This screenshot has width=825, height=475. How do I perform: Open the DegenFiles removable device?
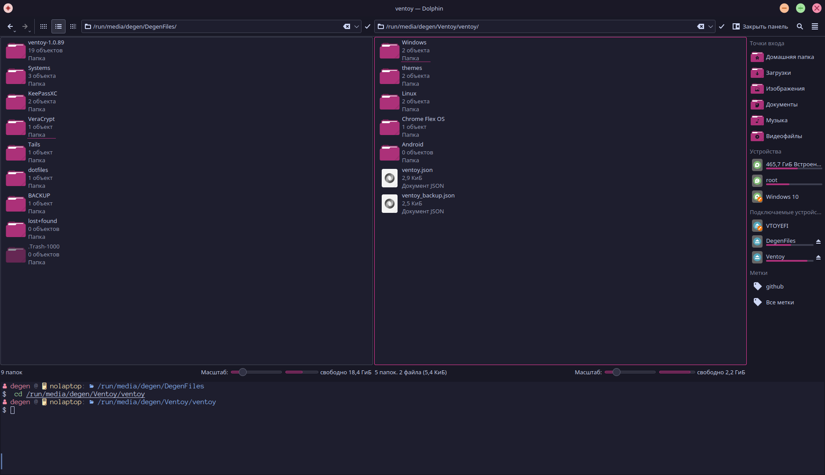(x=781, y=241)
